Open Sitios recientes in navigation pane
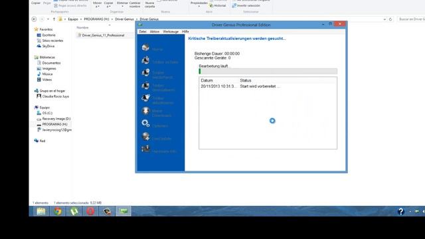425x239 pixels. (50, 40)
